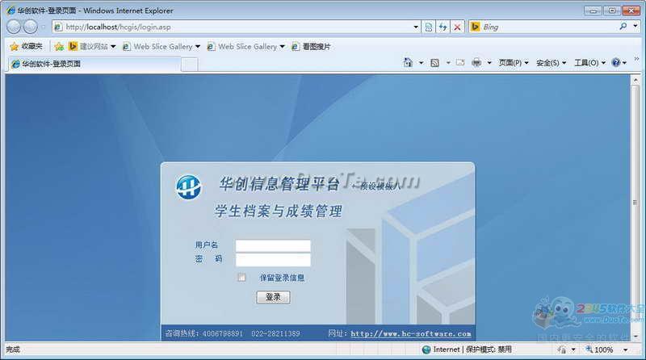Viewport: 646px width, 360px height.
Task: Select the 华创软件-登录页面 tab
Action: (94, 64)
